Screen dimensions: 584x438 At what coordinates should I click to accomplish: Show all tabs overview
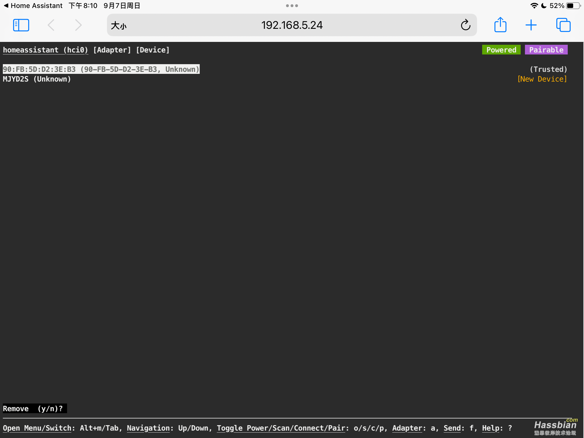tap(563, 25)
